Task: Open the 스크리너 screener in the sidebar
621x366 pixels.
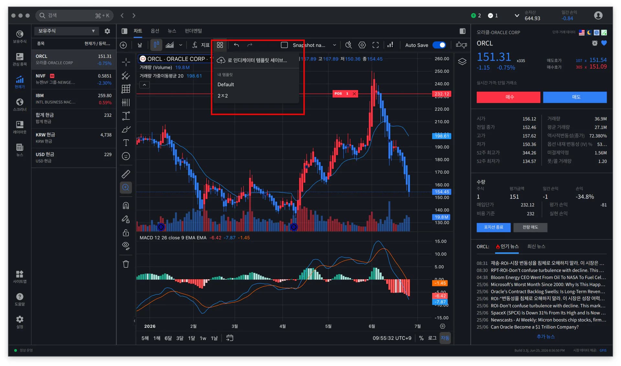Action: click(x=20, y=105)
